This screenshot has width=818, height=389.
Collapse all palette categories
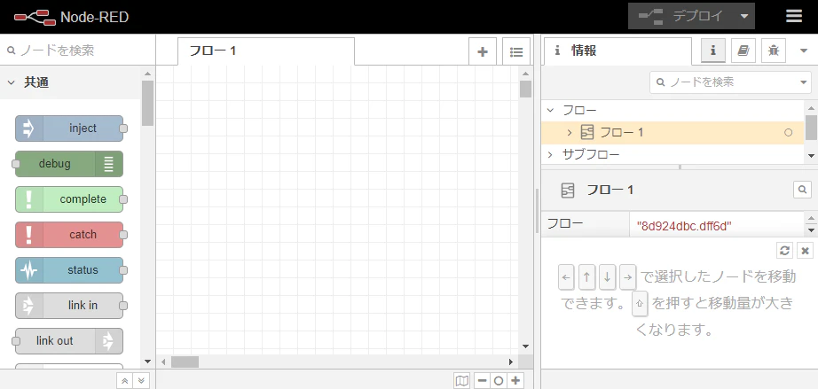(124, 381)
